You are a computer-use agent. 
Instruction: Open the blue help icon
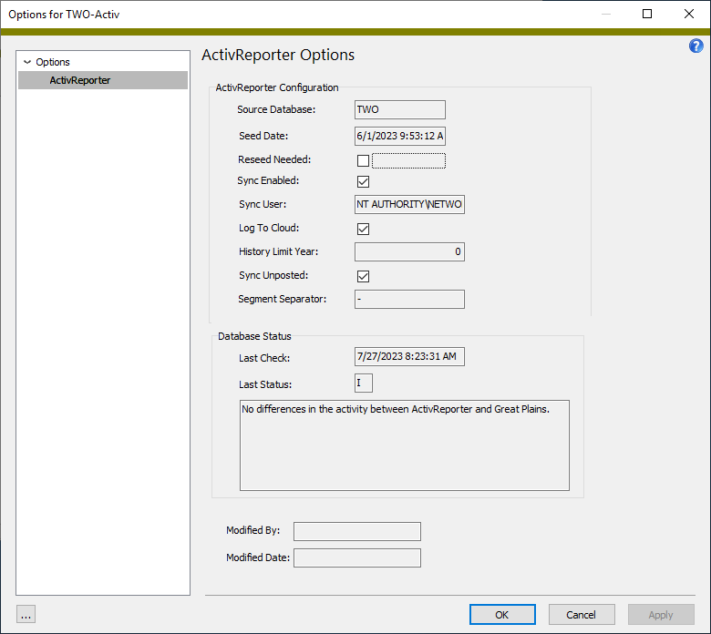click(696, 46)
